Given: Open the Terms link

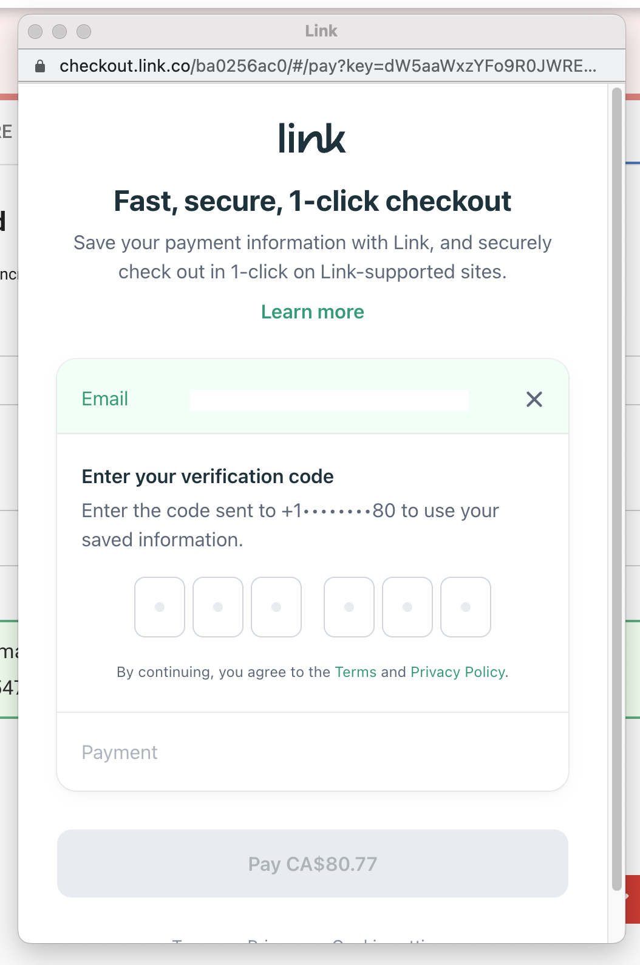Looking at the screenshot, I should (356, 672).
